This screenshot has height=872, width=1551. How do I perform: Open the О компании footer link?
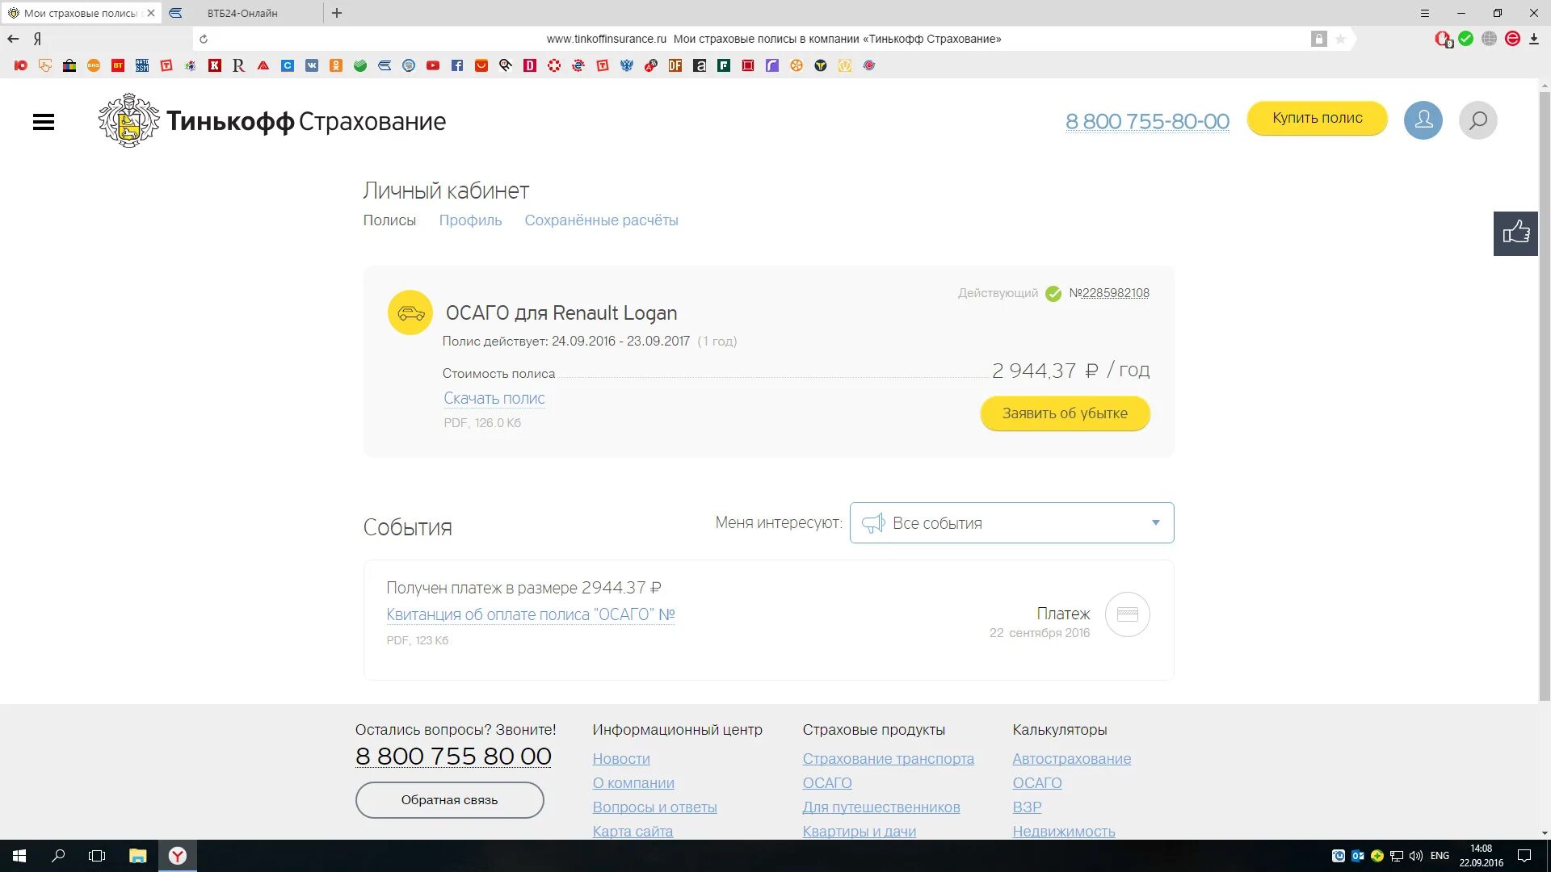point(633,783)
